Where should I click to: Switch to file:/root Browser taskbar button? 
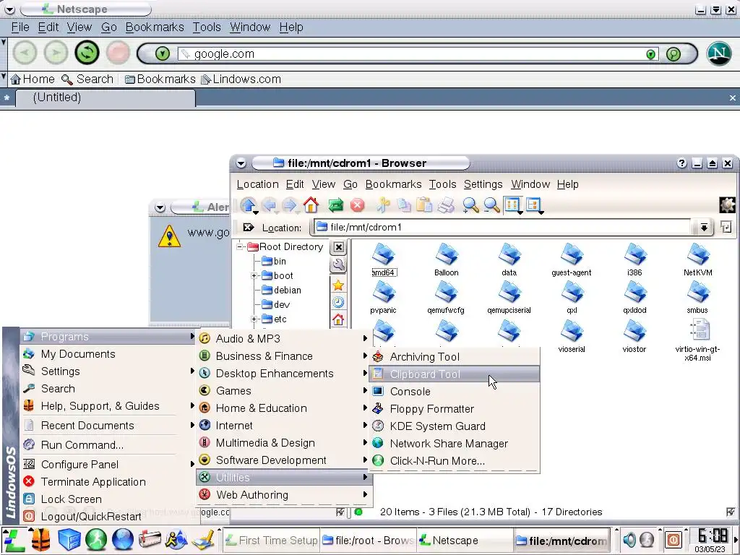[368, 541]
